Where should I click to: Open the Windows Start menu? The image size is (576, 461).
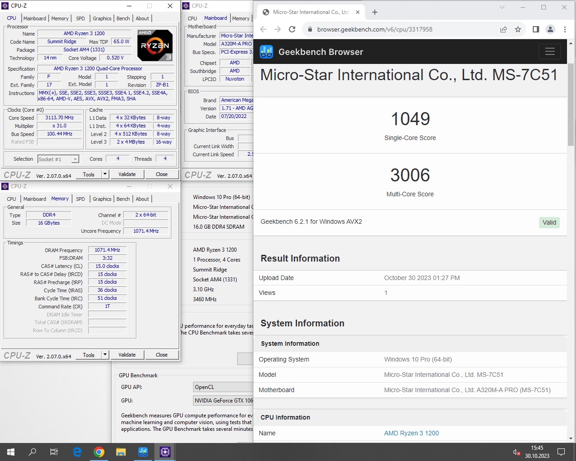pos(11,452)
